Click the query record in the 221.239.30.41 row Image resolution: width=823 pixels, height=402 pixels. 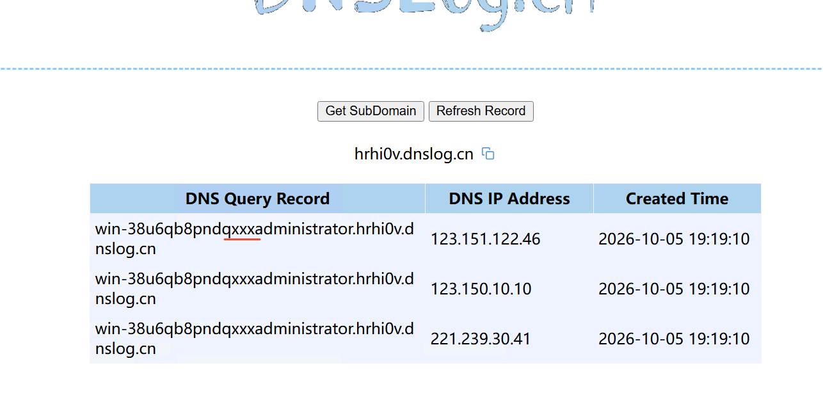[x=255, y=339]
